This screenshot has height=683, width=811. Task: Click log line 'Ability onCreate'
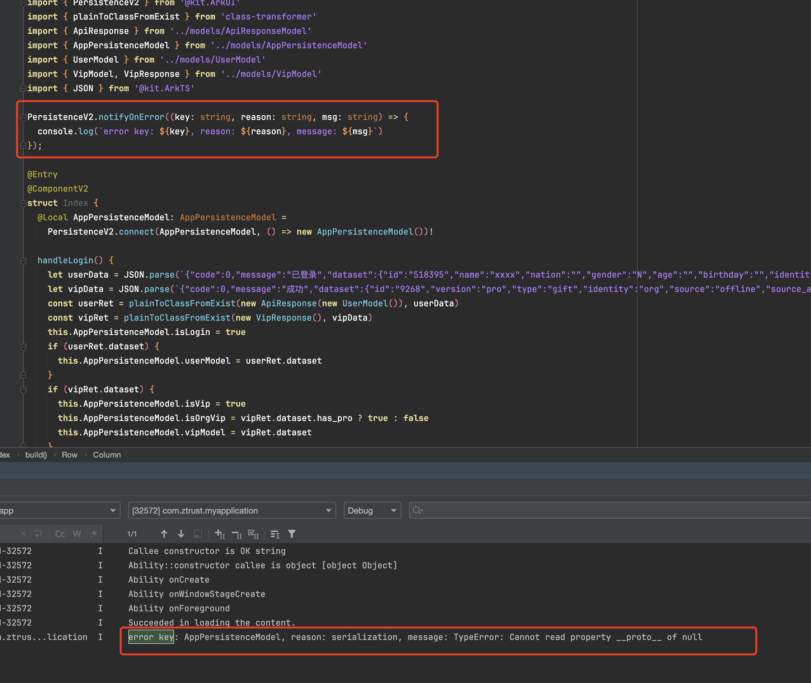click(x=169, y=580)
